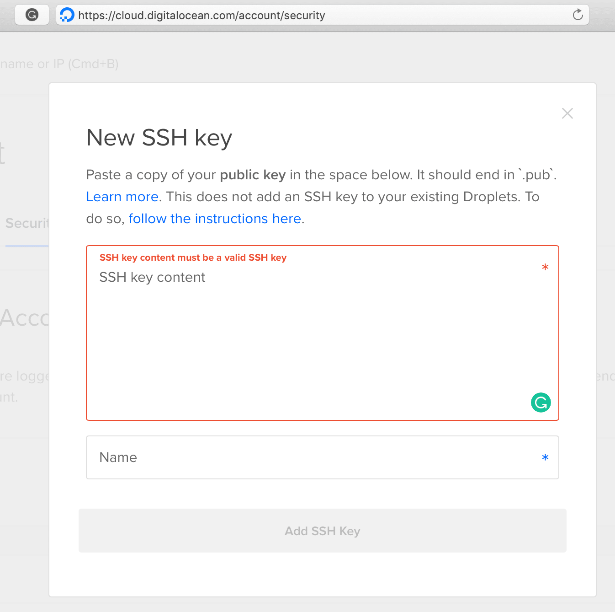Viewport: 615px width, 612px height.
Task: Click the SSH key validation error message
Action: 193,258
